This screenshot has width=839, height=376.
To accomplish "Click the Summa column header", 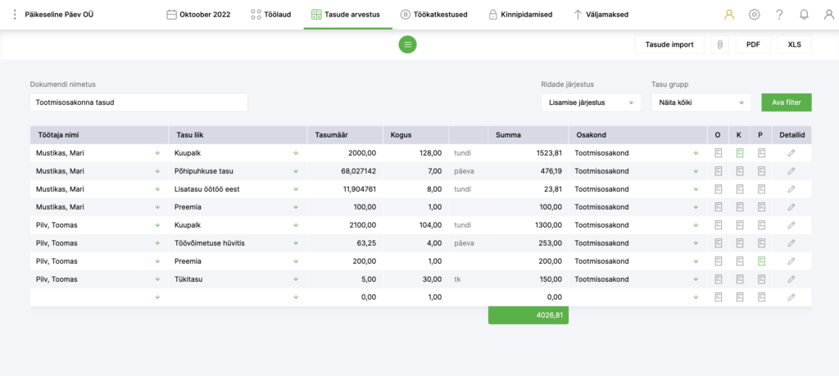I will (528, 135).
